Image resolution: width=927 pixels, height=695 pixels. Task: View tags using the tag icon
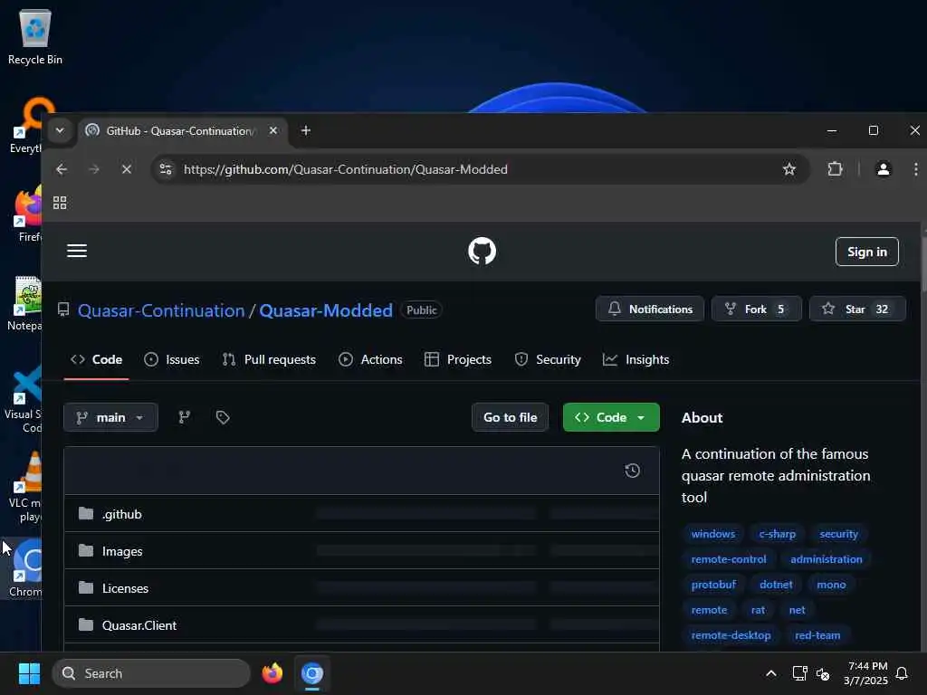tap(223, 417)
